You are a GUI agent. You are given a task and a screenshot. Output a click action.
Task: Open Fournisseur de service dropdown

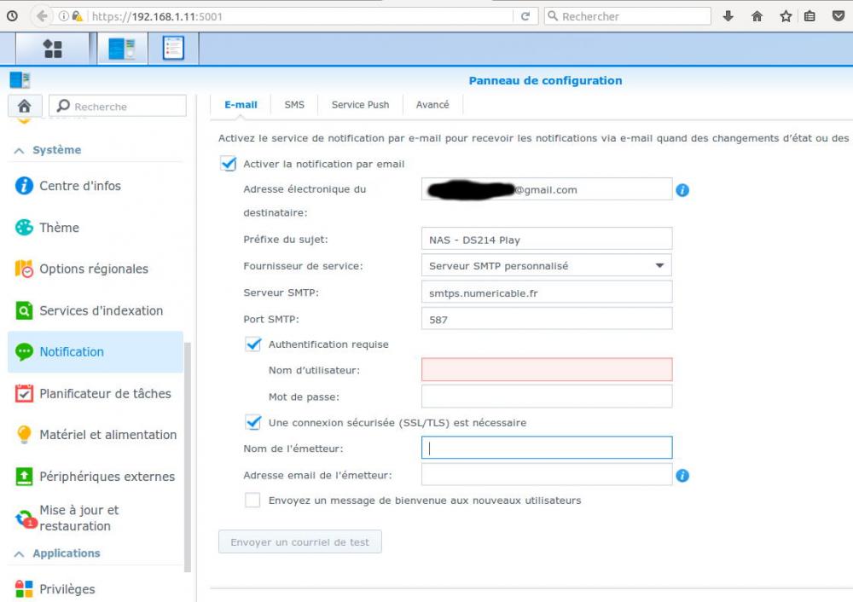[546, 266]
